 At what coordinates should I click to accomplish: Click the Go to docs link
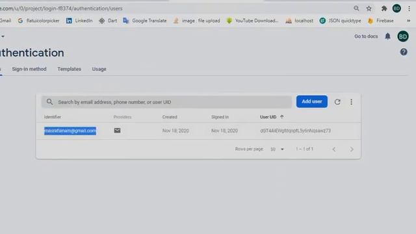point(366,36)
